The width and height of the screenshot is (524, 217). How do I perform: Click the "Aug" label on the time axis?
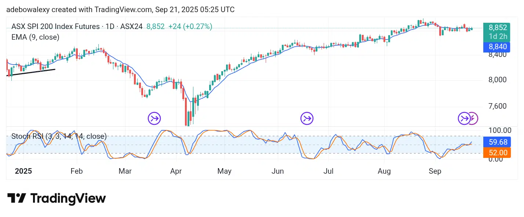click(x=384, y=171)
